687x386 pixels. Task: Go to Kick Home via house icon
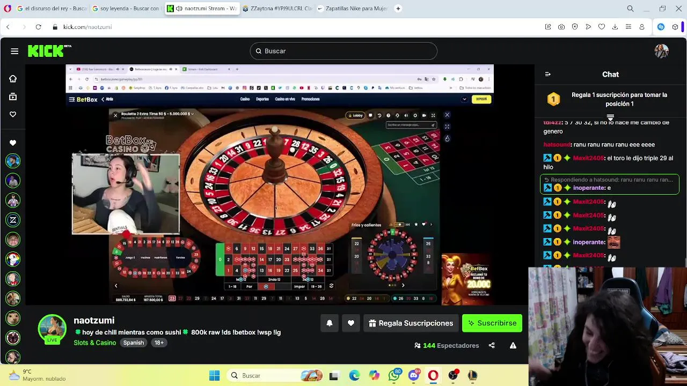click(x=13, y=79)
